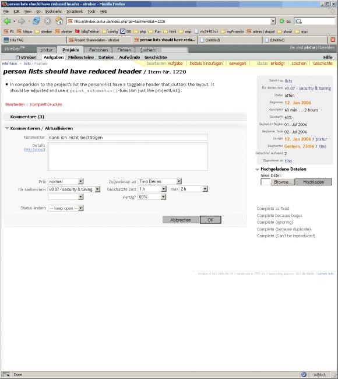This screenshot has width=338, height=379.
Task: Click the Abbrechen button
Action: (181, 220)
